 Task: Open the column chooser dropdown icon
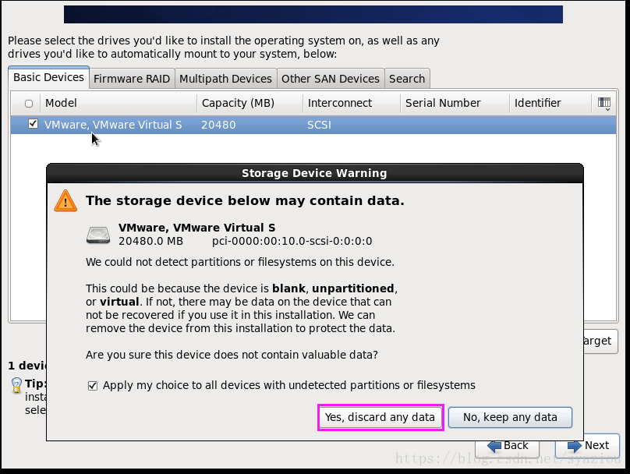click(604, 103)
